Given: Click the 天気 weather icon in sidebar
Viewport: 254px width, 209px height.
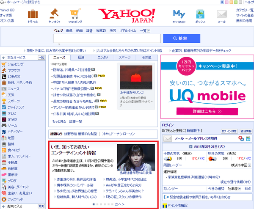Looking at the screenshot, I should (x=4, y=95).
